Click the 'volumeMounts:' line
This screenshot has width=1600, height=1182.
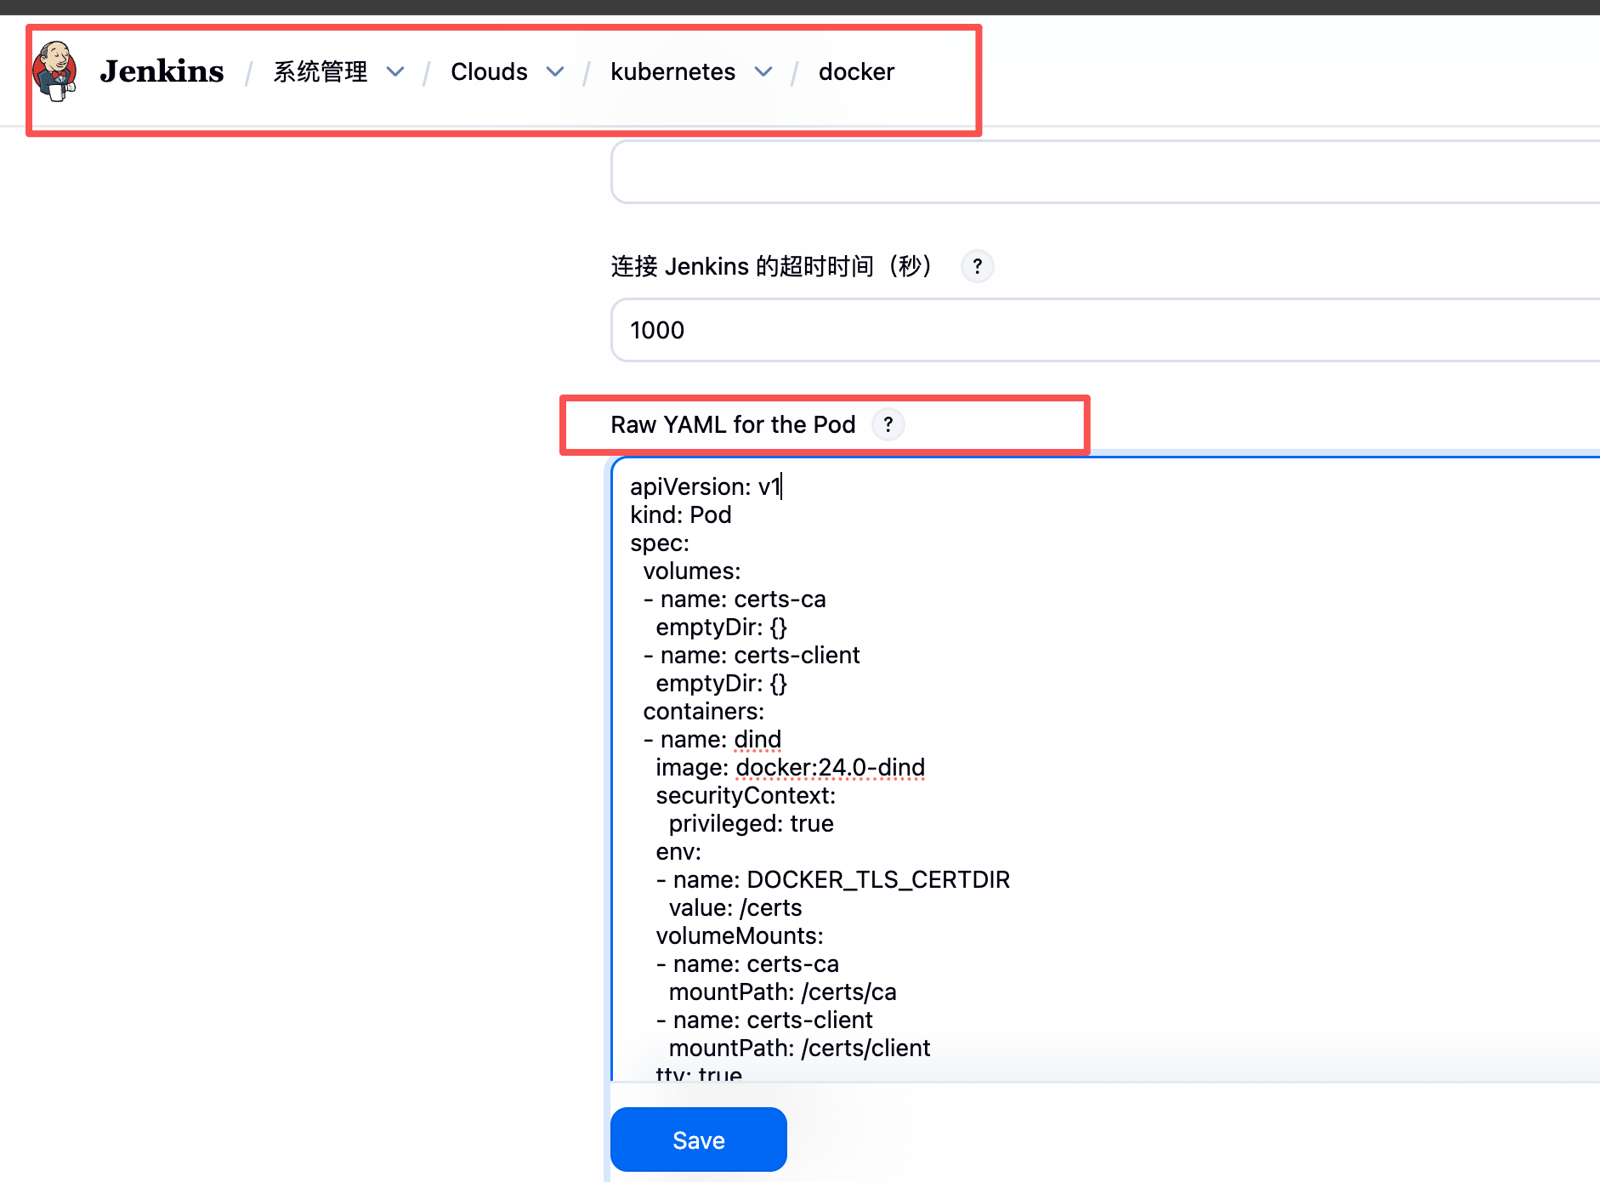tap(740, 935)
